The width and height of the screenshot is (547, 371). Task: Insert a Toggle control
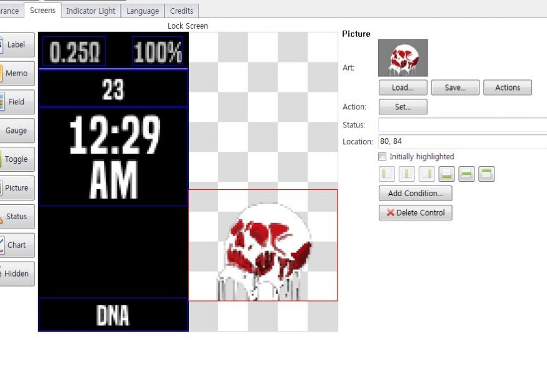click(17, 159)
